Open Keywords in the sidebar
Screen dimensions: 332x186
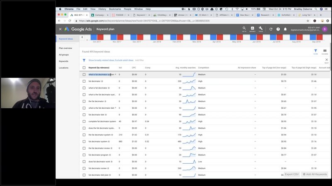(x=63, y=61)
